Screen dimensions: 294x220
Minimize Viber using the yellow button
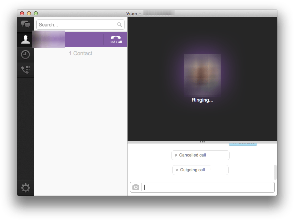pos(29,13)
